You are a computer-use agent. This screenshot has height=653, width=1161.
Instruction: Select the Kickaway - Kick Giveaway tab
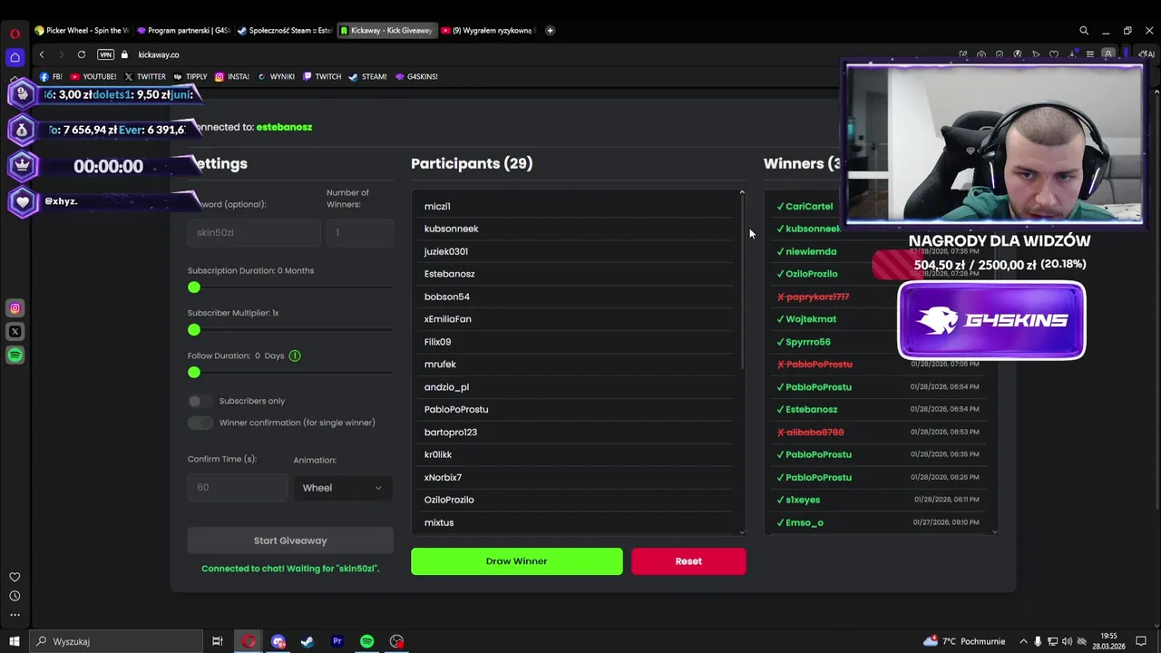pos(386,30)
